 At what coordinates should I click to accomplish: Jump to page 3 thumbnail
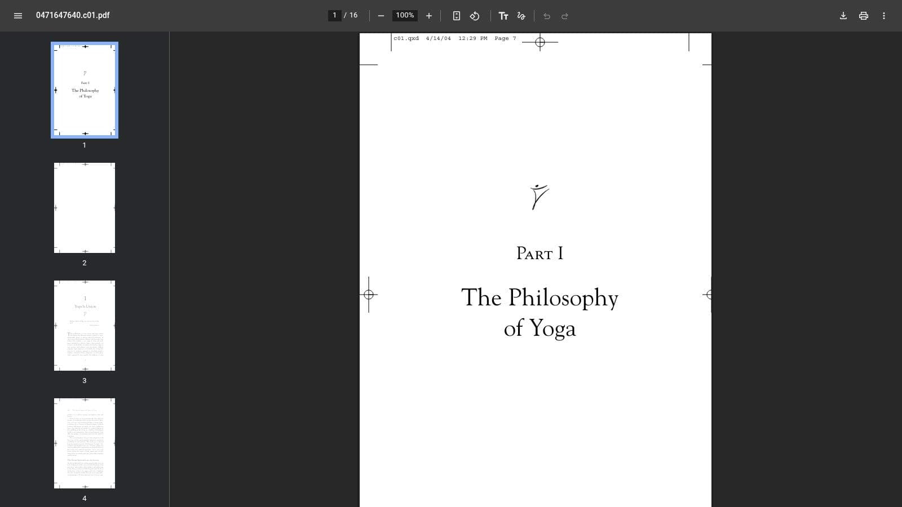click(85, 326)
